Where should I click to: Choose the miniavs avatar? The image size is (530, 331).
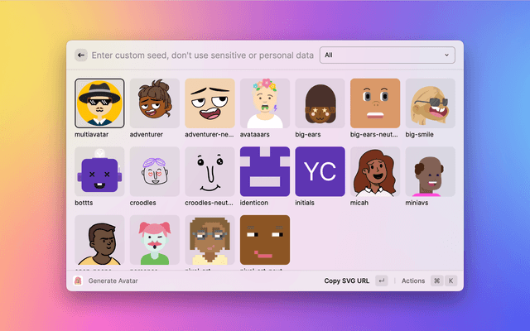point(430,172)
